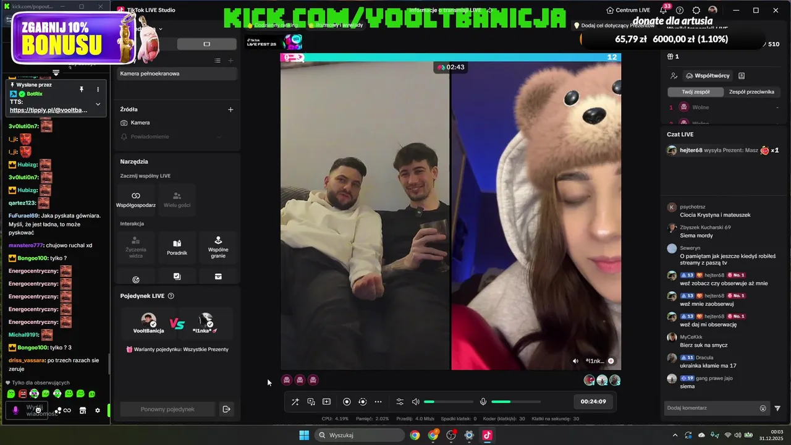Open the Współgospodarz co-host tool
This screenshot has width=791, height=445.
(x=136, y=200)
